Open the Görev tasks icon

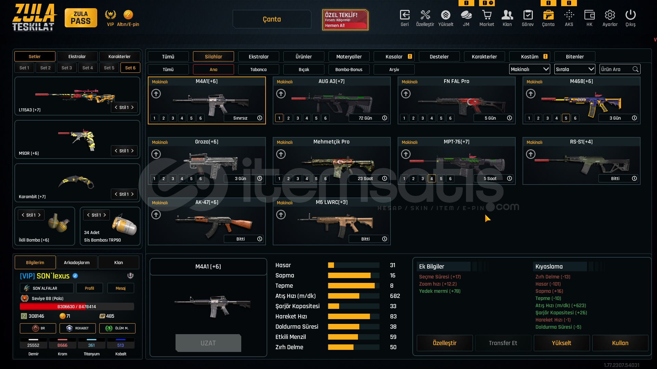[528, 15]
